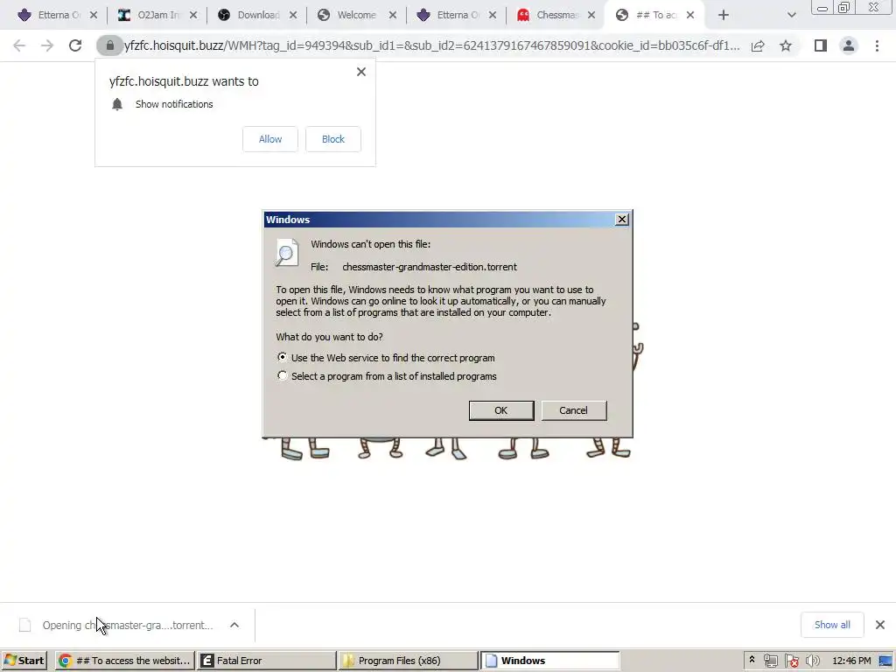Click the browser forward arrow

[47, 45]
